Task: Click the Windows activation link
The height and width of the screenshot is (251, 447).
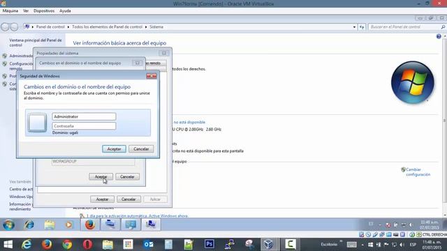Action: (x=137, y=215)
